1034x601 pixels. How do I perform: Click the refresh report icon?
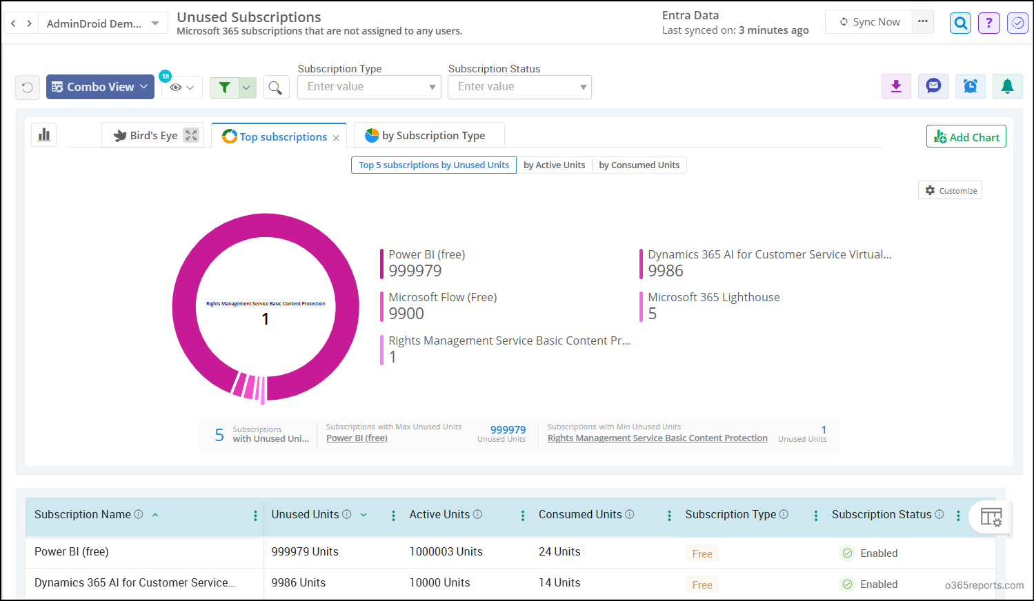tap(28, 88)
